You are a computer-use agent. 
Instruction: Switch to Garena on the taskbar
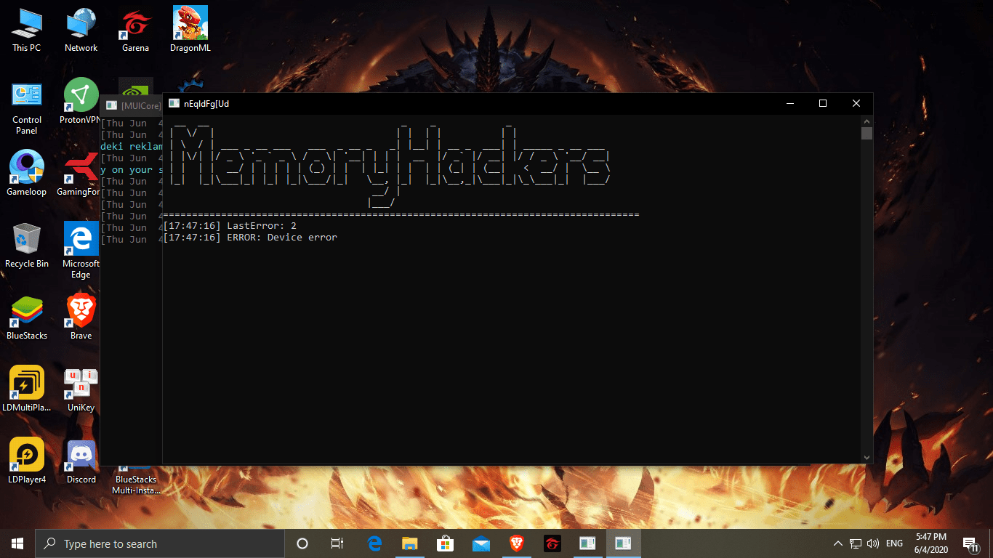tap(552, 543)
